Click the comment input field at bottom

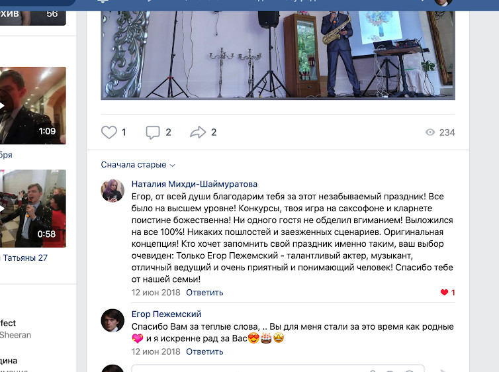(278, 369)
